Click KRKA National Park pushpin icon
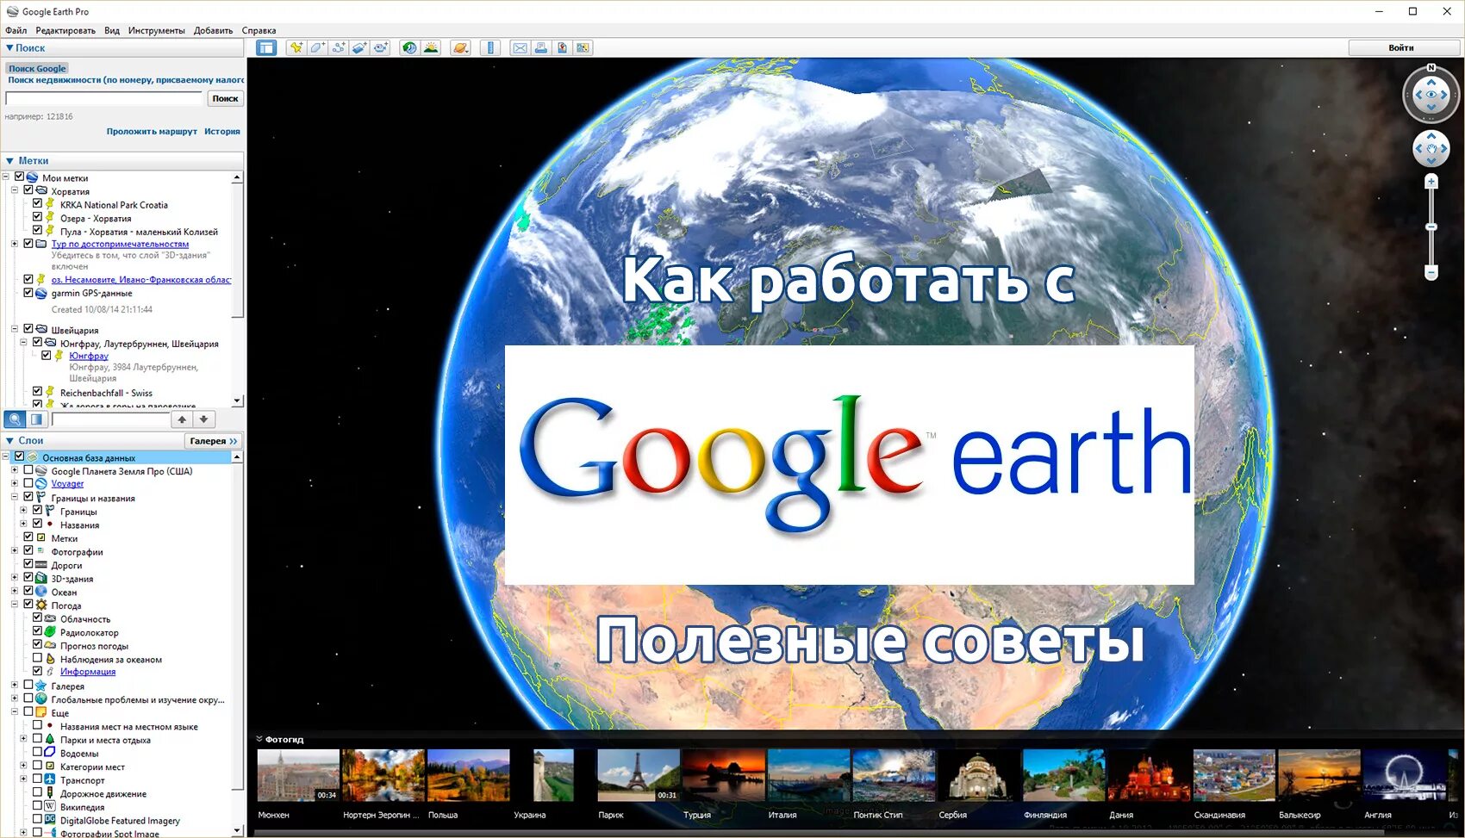Image resolution: width=1465 pixels, height=838 pixels. [x=50, y=204]
